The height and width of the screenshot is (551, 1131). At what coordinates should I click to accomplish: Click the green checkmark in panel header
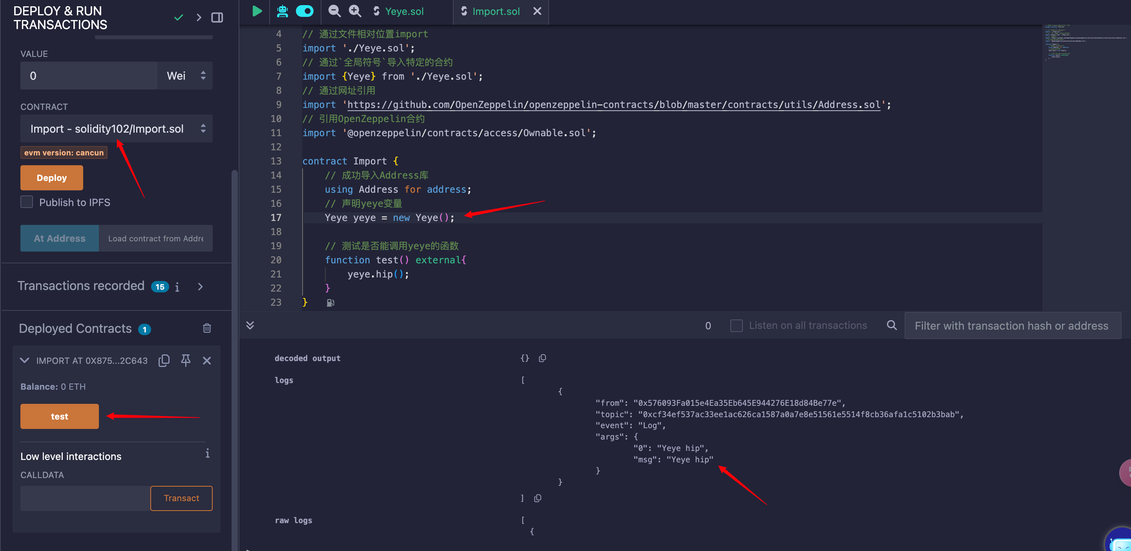coord(178,18)
